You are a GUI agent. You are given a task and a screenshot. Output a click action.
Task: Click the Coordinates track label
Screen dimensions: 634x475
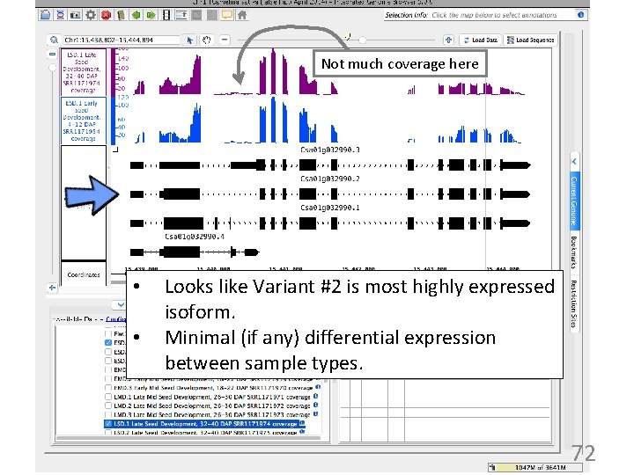coord(84,274)
